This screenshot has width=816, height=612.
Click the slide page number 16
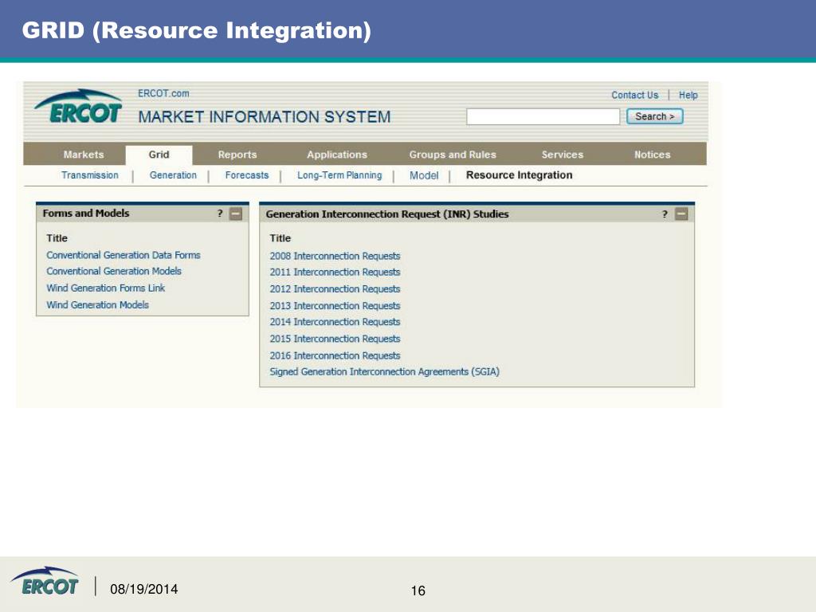coord(418,590)
